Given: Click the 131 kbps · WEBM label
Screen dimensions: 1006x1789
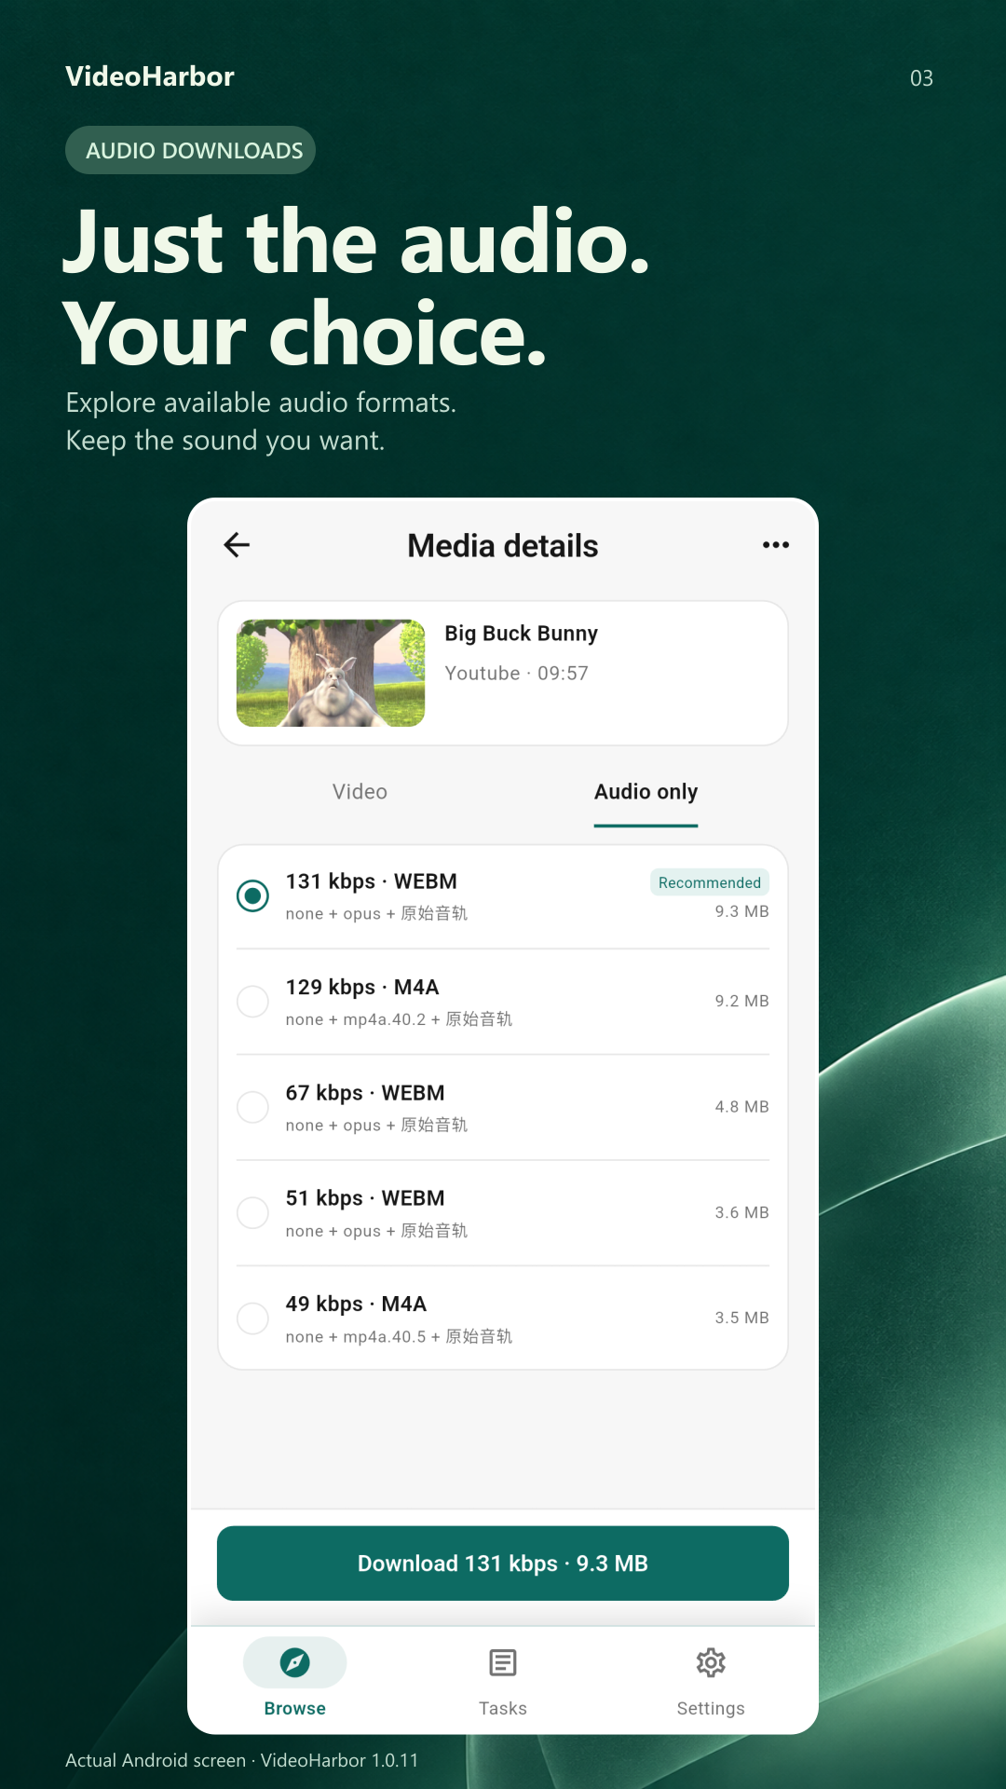Looking at the screenshot, I should (372, 881).
